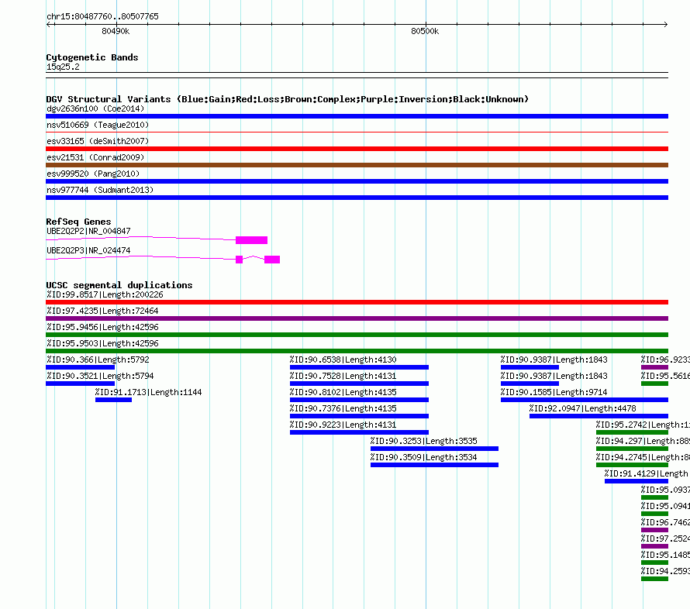Click the %ID:95.0937 duplication label
The height and width of the screenshot is (609, 690).
[665, 490]
